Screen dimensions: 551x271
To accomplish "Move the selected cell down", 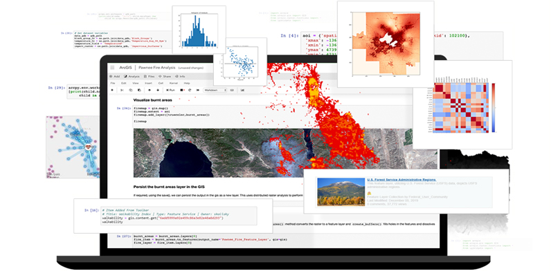I will [x=158, y=90].
